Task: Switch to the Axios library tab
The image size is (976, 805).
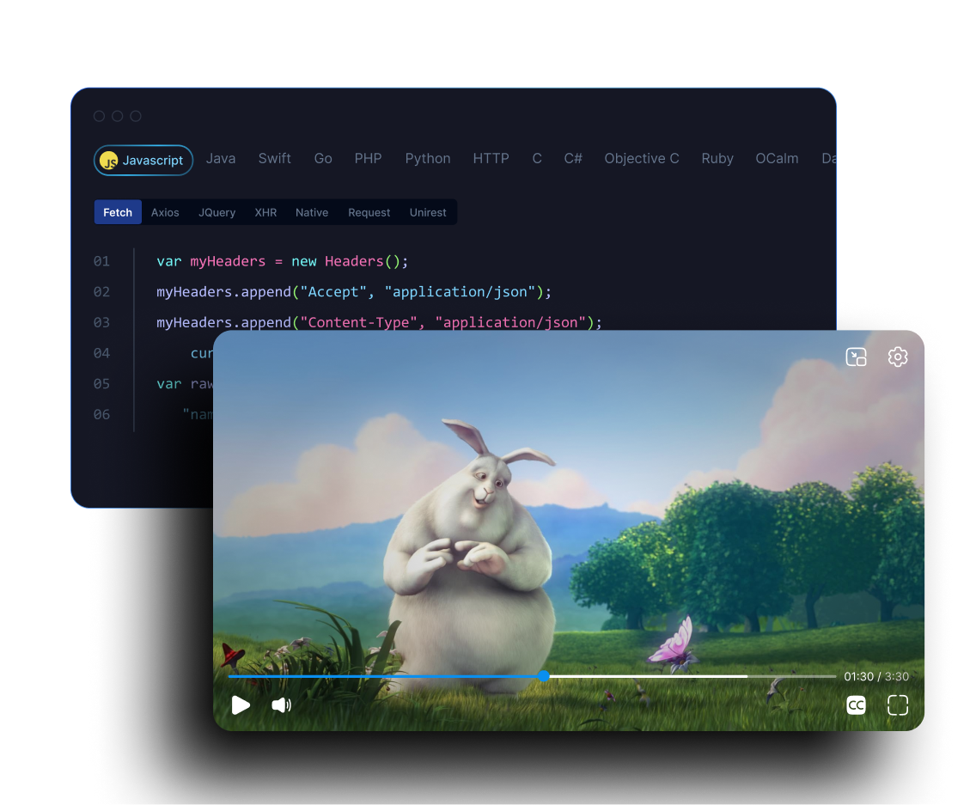Action: [x=165, y=212]
